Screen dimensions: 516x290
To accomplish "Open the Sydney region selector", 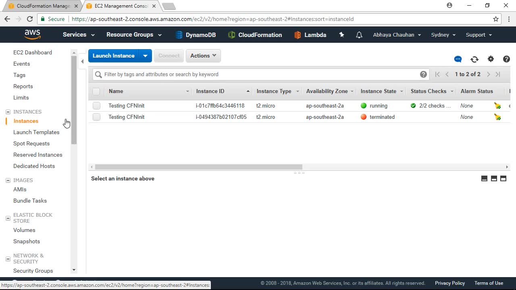I will (x=443, y=35).
